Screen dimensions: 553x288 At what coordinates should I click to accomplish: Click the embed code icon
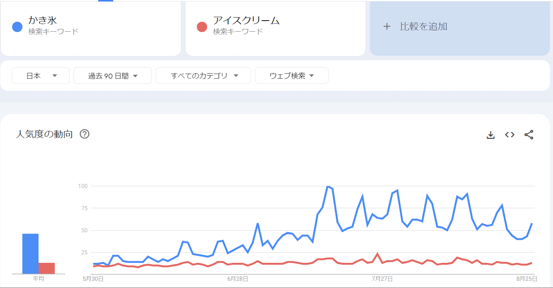(x=510, y=135)
